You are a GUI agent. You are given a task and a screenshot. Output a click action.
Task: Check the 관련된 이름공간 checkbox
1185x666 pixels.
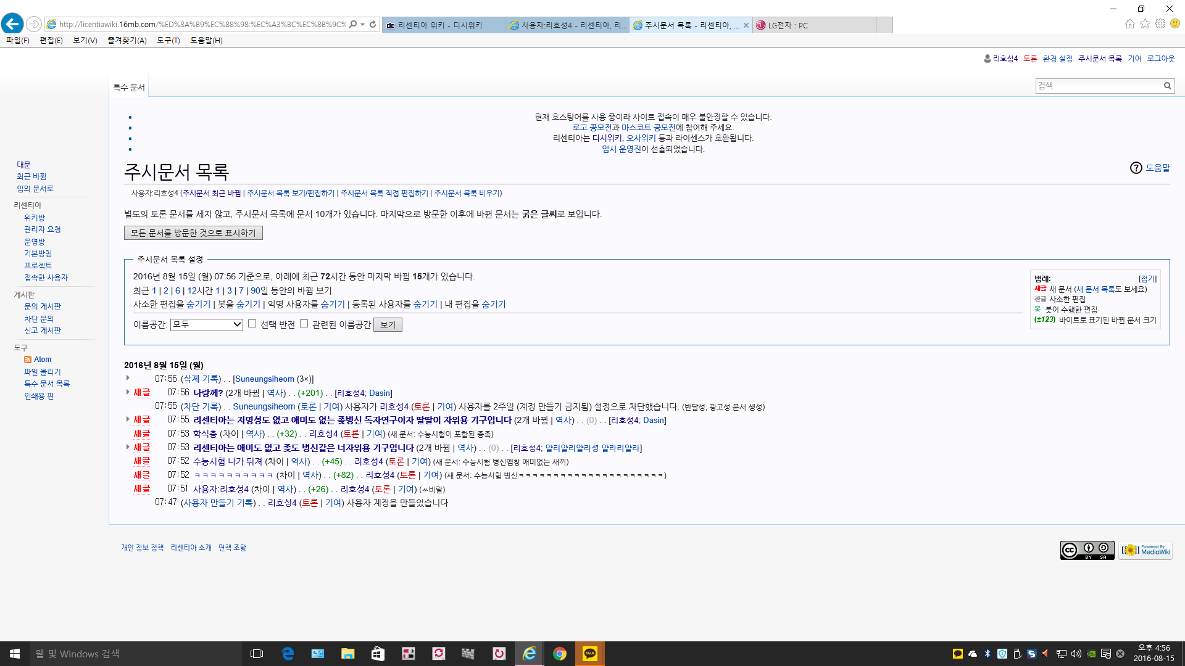(x=304, y=324)
